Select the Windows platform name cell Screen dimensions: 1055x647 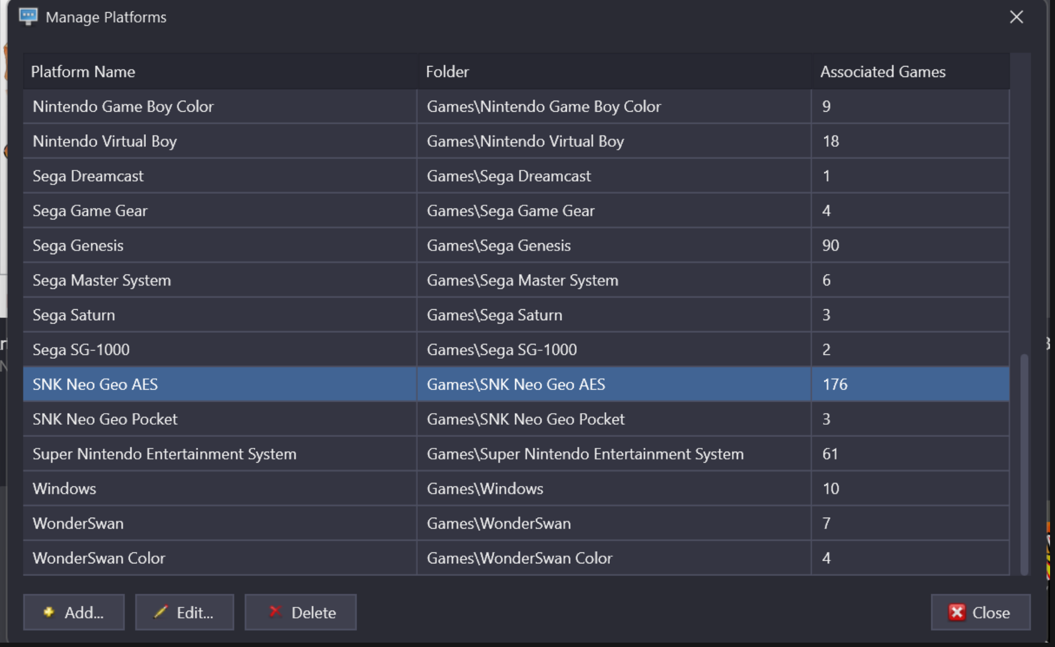coord(220,488)
